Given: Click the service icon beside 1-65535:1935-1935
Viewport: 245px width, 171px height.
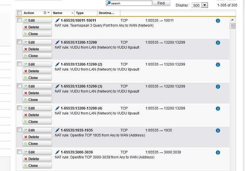Looking at the screenshot, I should point(57,130).
